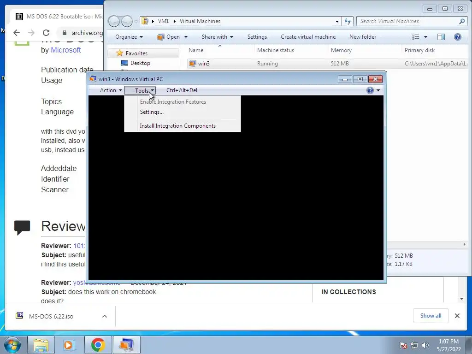Select Favorites in the navigation pane
Viewport: 472px width, 354px height.
(x=136, y=53)
